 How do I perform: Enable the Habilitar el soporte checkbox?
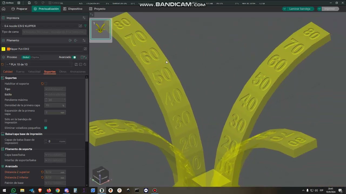tap(46, 84)
